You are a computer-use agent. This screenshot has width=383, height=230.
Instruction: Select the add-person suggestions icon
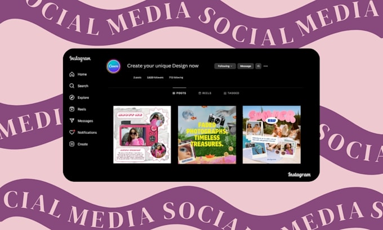tap(258, 66)
